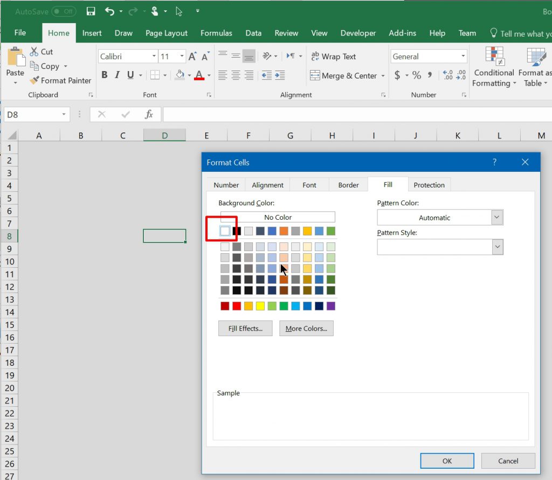This screenshot has height=480, width=552.
Task: Open the Page Layout ribbon tab
Action: (x=167, y=33)
